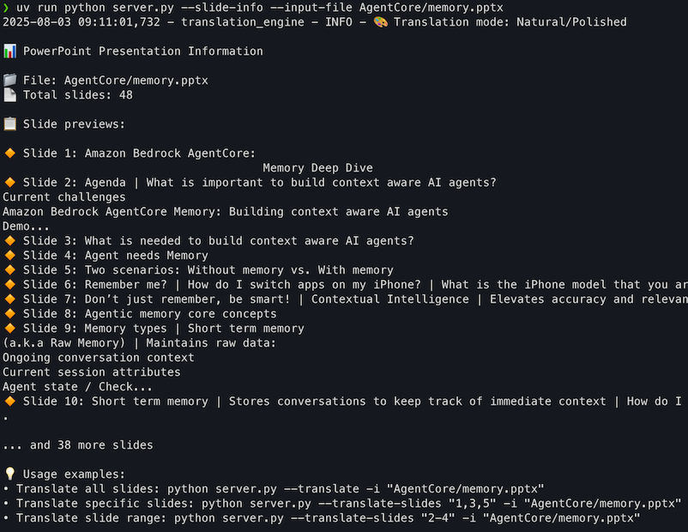Click the green prompt arrow at top
The height and width of the screenshot is (532, 688).
tap(6, 8)
